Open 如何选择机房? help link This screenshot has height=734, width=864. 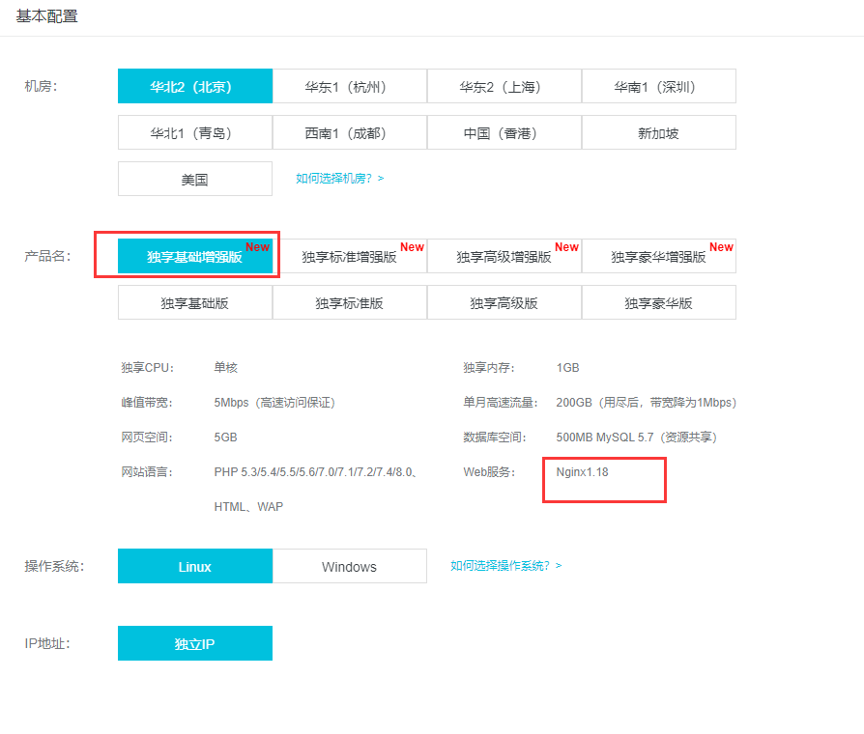click(x=339, y=179)
